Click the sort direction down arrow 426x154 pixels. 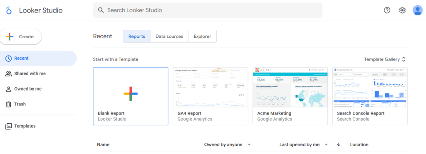(339, 144)
